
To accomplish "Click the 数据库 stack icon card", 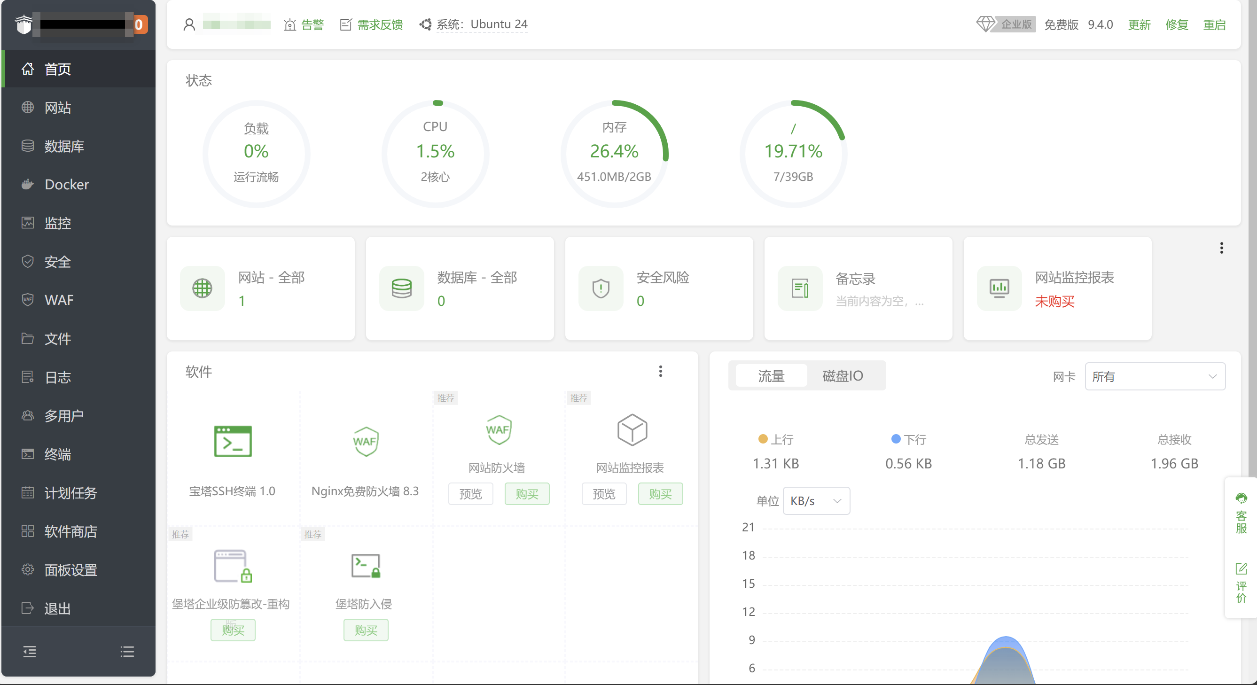I will [402, 288].
